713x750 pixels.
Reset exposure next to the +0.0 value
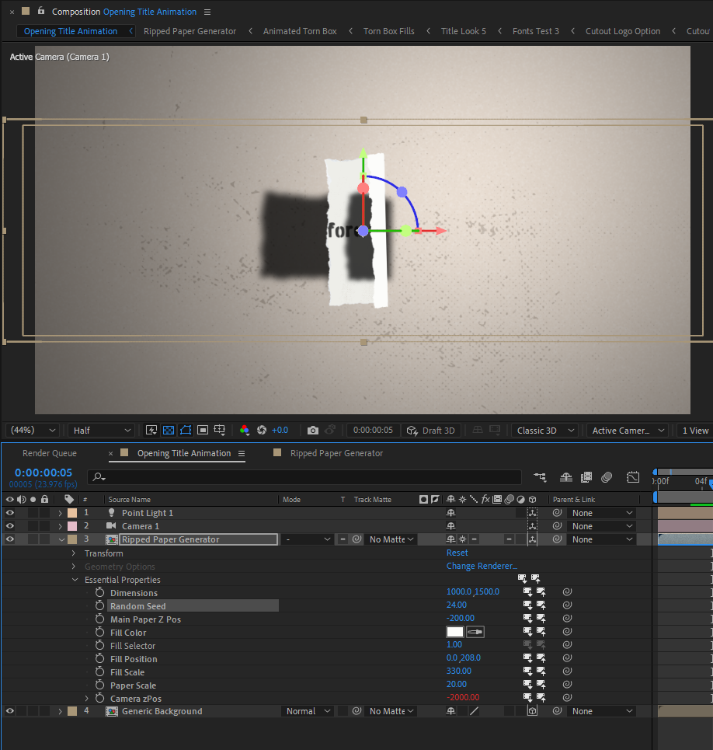click(x=262, y=430)
